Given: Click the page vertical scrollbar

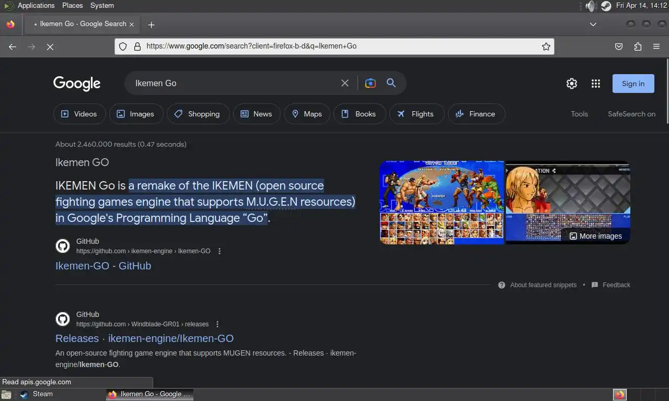Looking at the screenshot, I should 666,91.
